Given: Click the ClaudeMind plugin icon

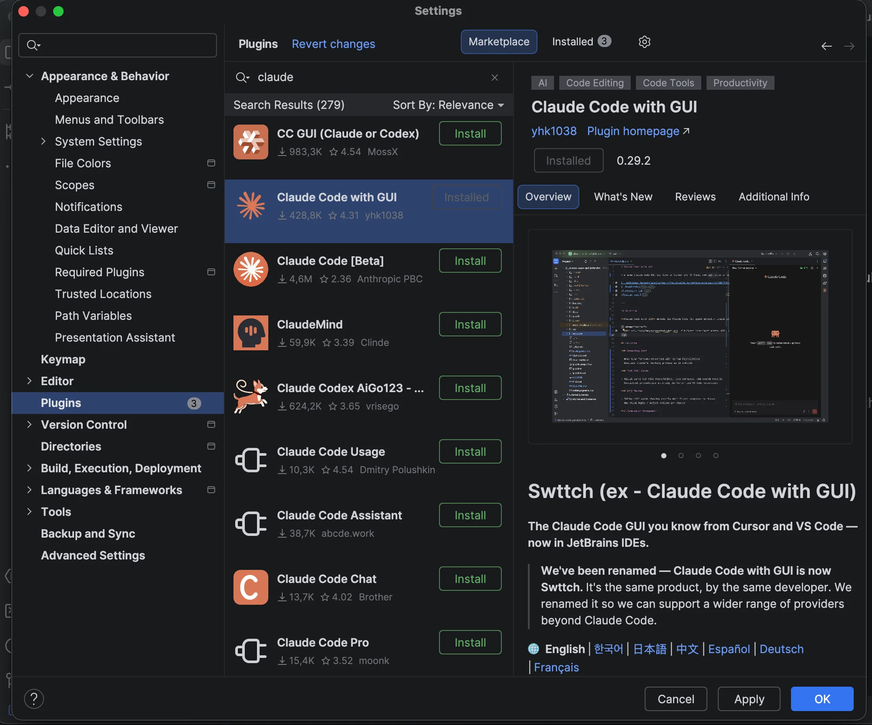Looking at the screenshot, I should tap(251, 333).
